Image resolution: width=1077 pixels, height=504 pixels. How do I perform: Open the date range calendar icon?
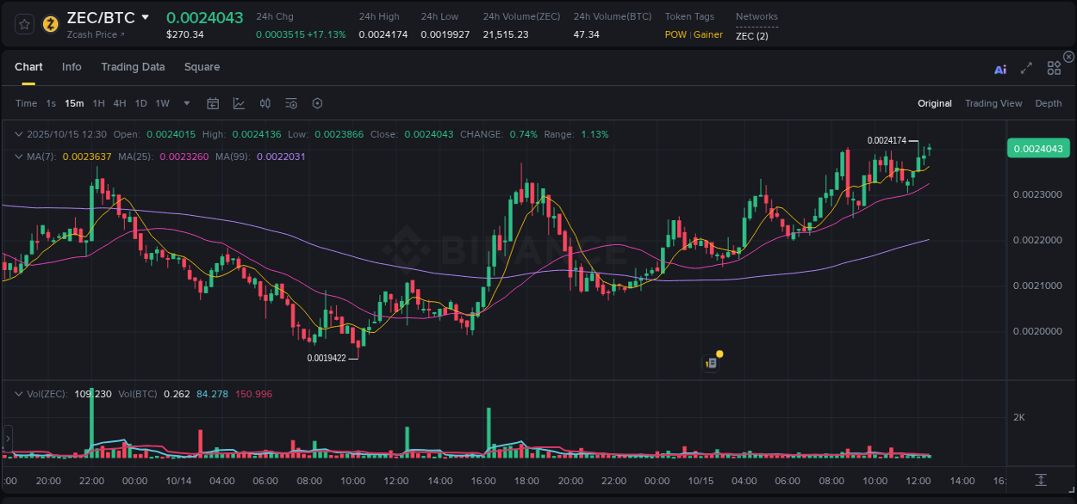(x=213, y=103)
